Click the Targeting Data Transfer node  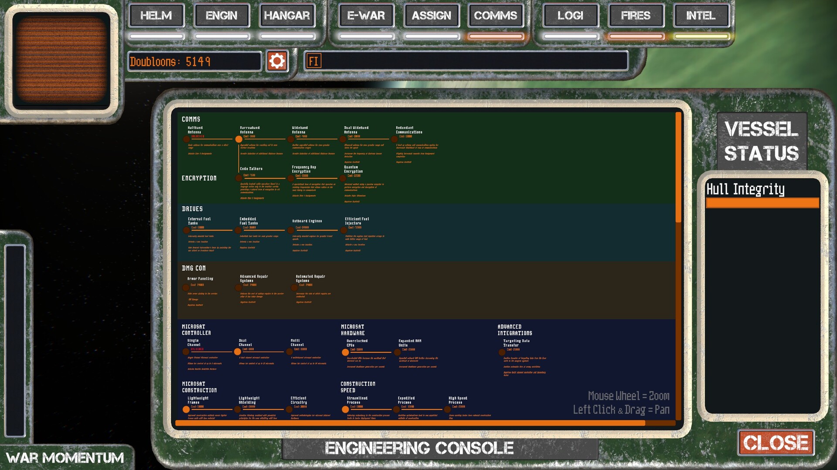pyautogui.click(x=502, y=352)
